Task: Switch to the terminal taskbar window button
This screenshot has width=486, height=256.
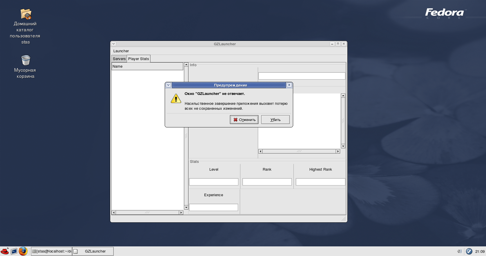Action: coord(52,251)
